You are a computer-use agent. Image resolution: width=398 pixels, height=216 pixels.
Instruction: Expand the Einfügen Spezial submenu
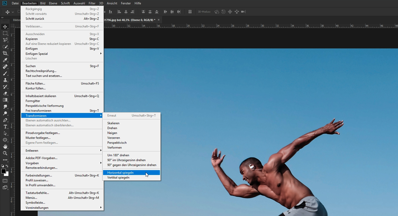click(36, 53)
